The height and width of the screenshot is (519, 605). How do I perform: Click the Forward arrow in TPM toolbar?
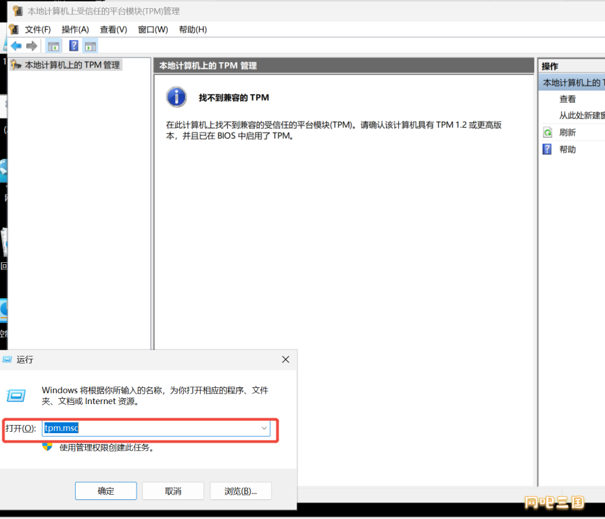coord(32,46)
